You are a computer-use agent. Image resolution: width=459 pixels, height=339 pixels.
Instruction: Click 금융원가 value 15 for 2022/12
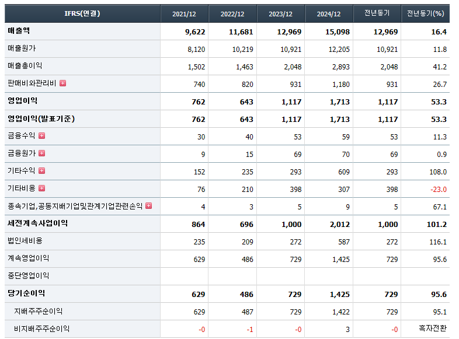pyautogui.click(x=249, y=155)
